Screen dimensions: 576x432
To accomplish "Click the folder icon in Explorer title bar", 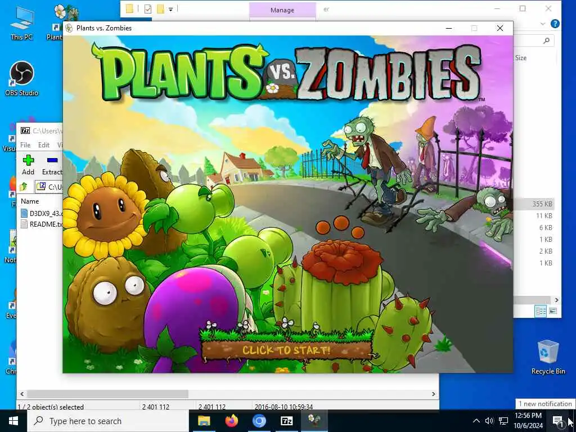I will (129, 9).
